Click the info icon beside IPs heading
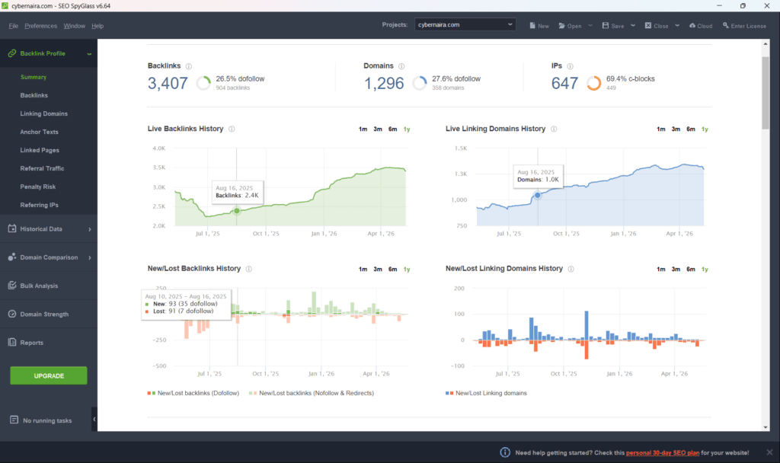 570,66
